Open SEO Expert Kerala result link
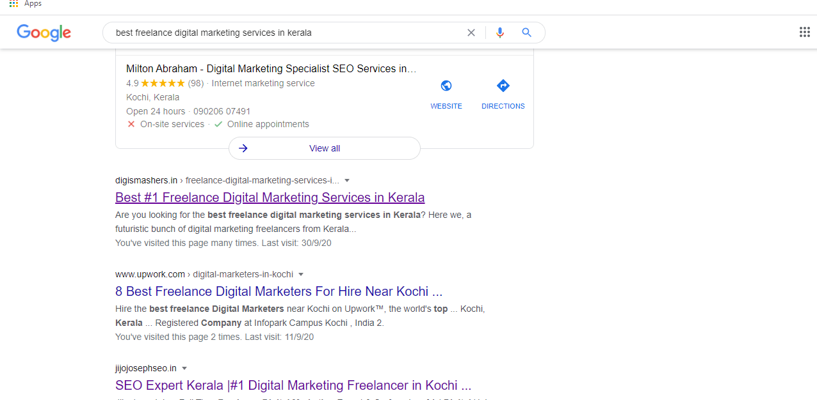Viewport: 817px width, 400px height. pos(293,385)
